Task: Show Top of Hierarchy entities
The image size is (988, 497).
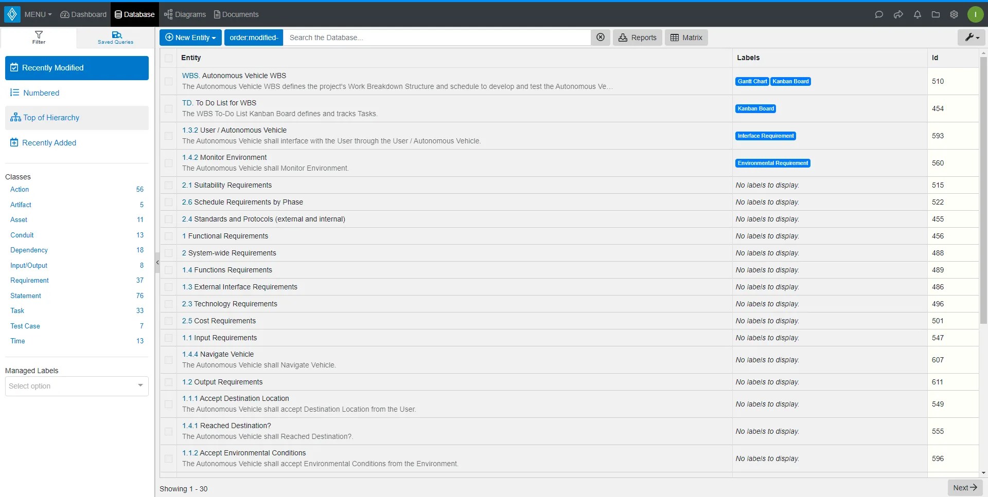Action: (x=77, y=118)
